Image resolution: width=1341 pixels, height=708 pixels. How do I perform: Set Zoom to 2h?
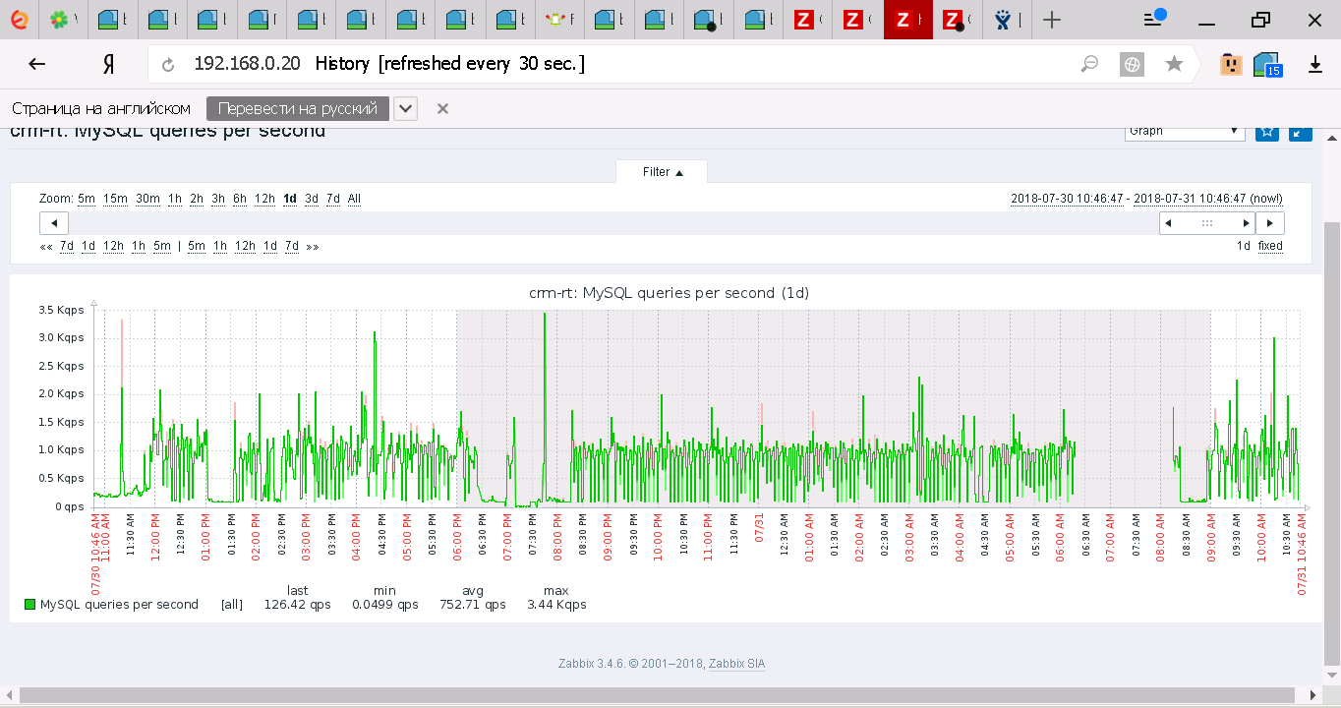(x=197, y=199)
